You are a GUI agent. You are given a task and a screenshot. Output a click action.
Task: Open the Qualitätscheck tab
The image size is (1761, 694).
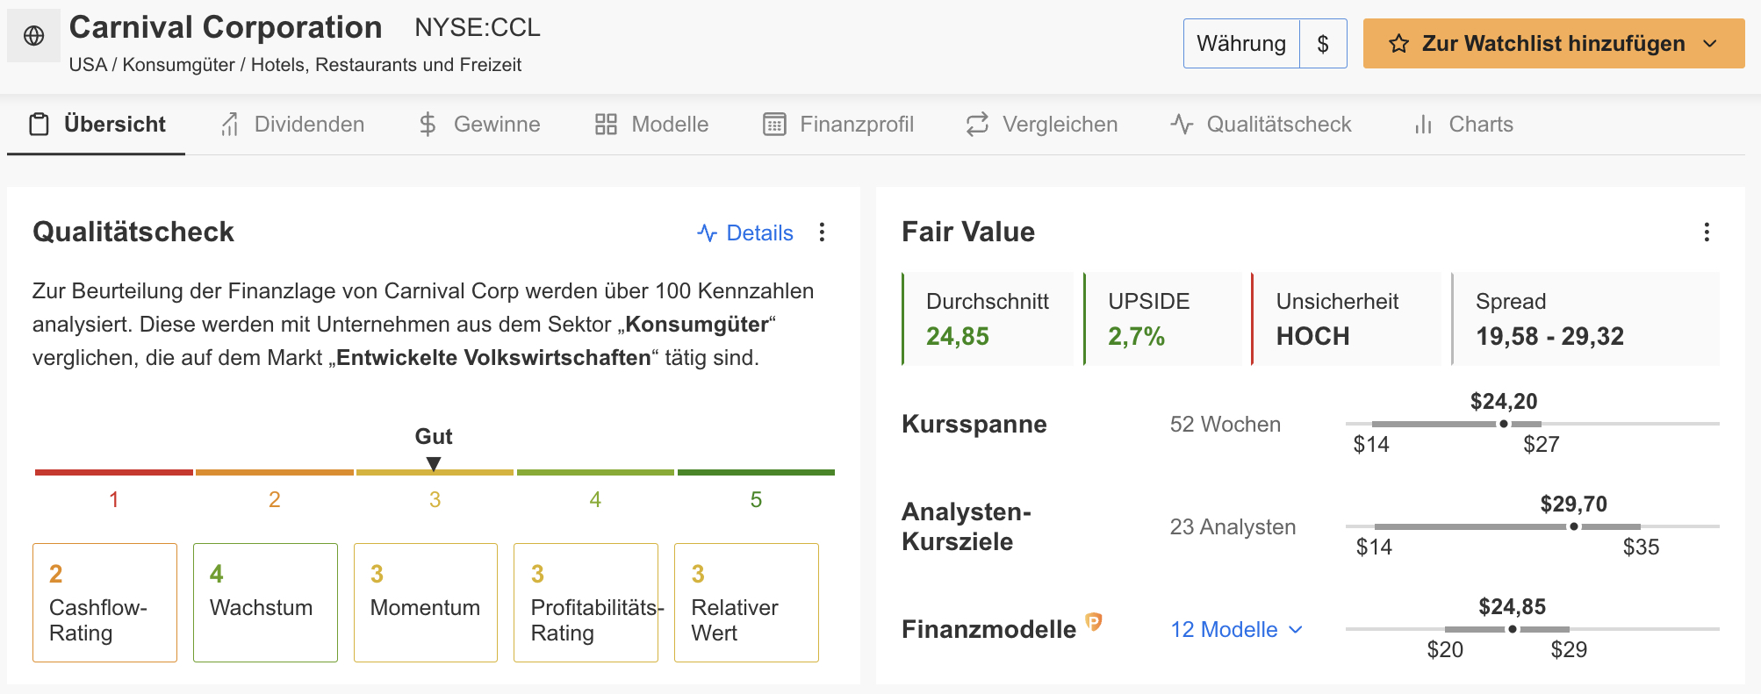[1260, 125]
